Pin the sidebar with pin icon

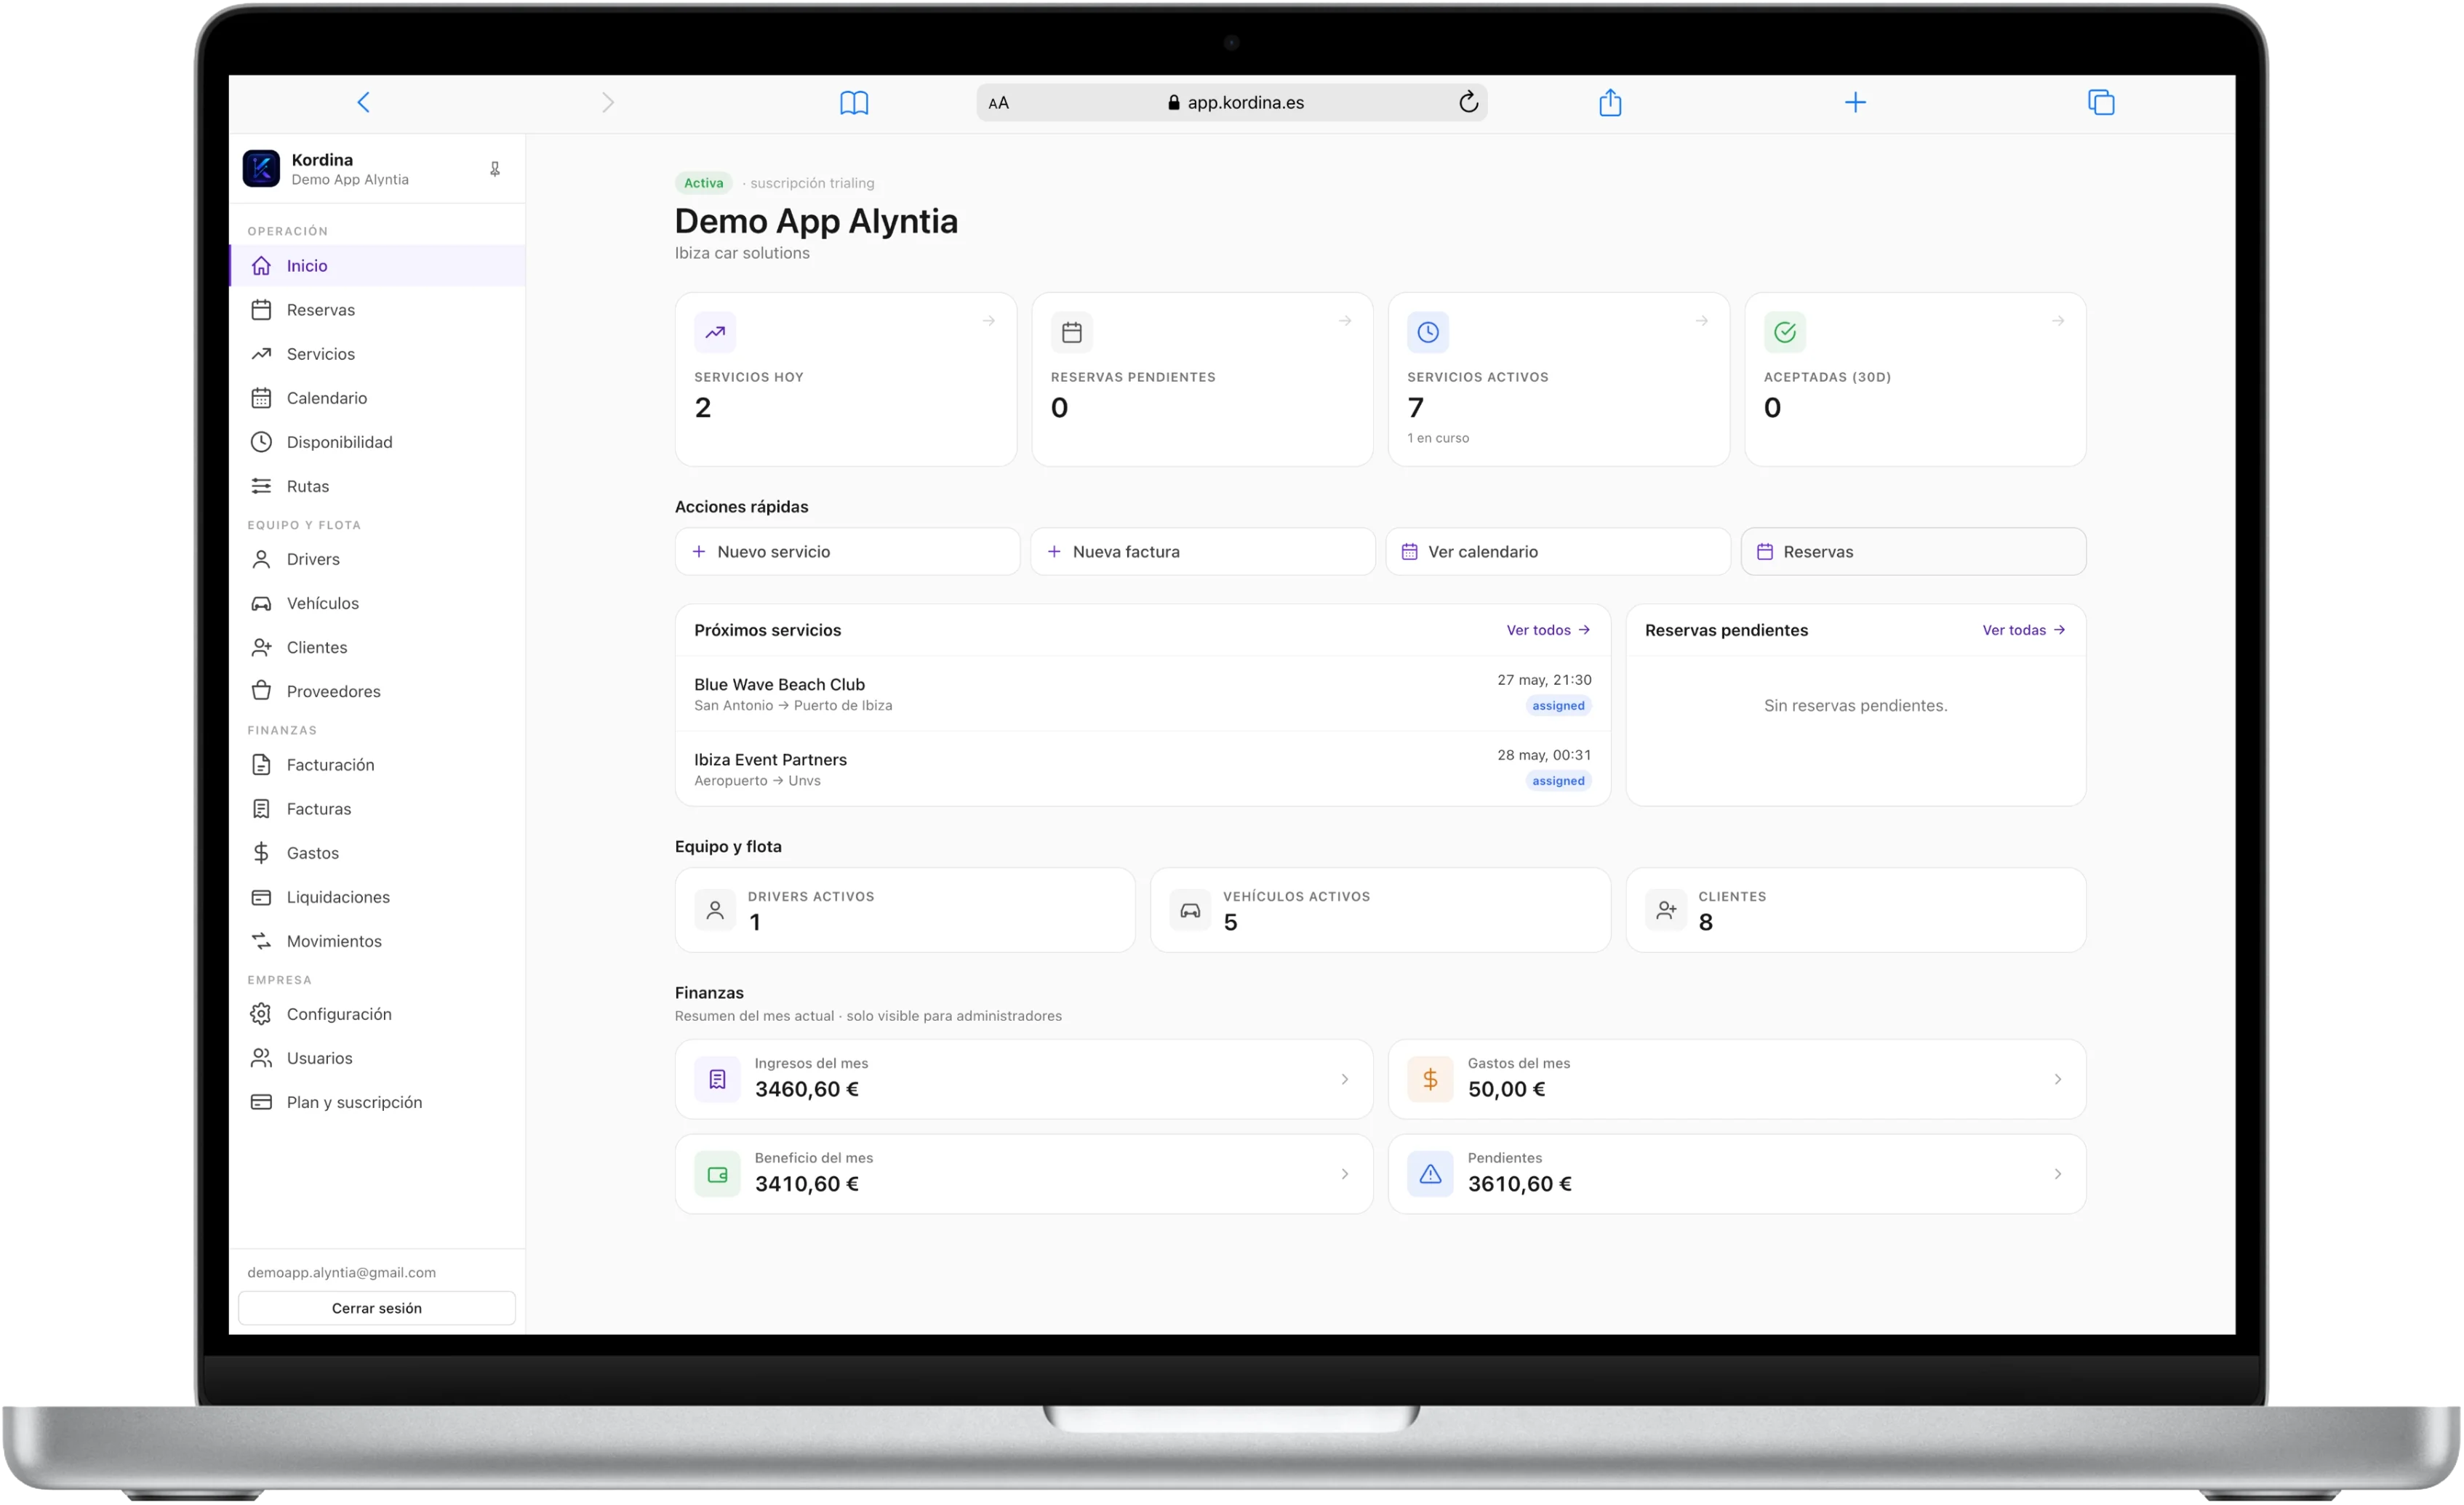click(495, 169)
